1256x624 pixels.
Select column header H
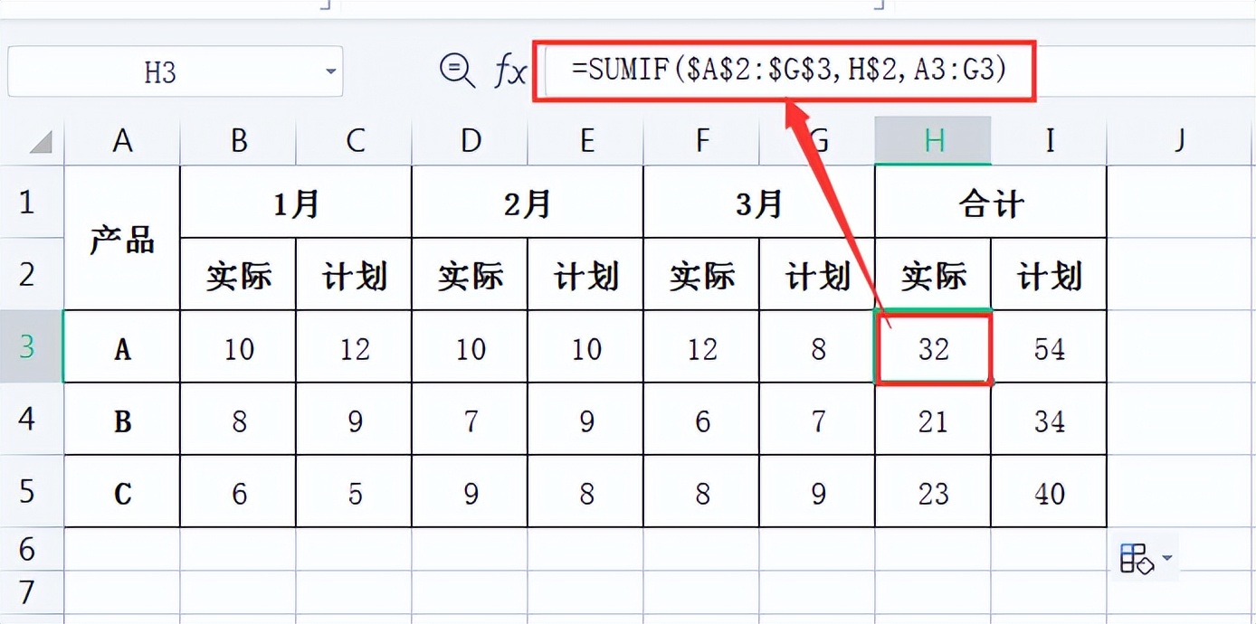[x=932, y=140]
